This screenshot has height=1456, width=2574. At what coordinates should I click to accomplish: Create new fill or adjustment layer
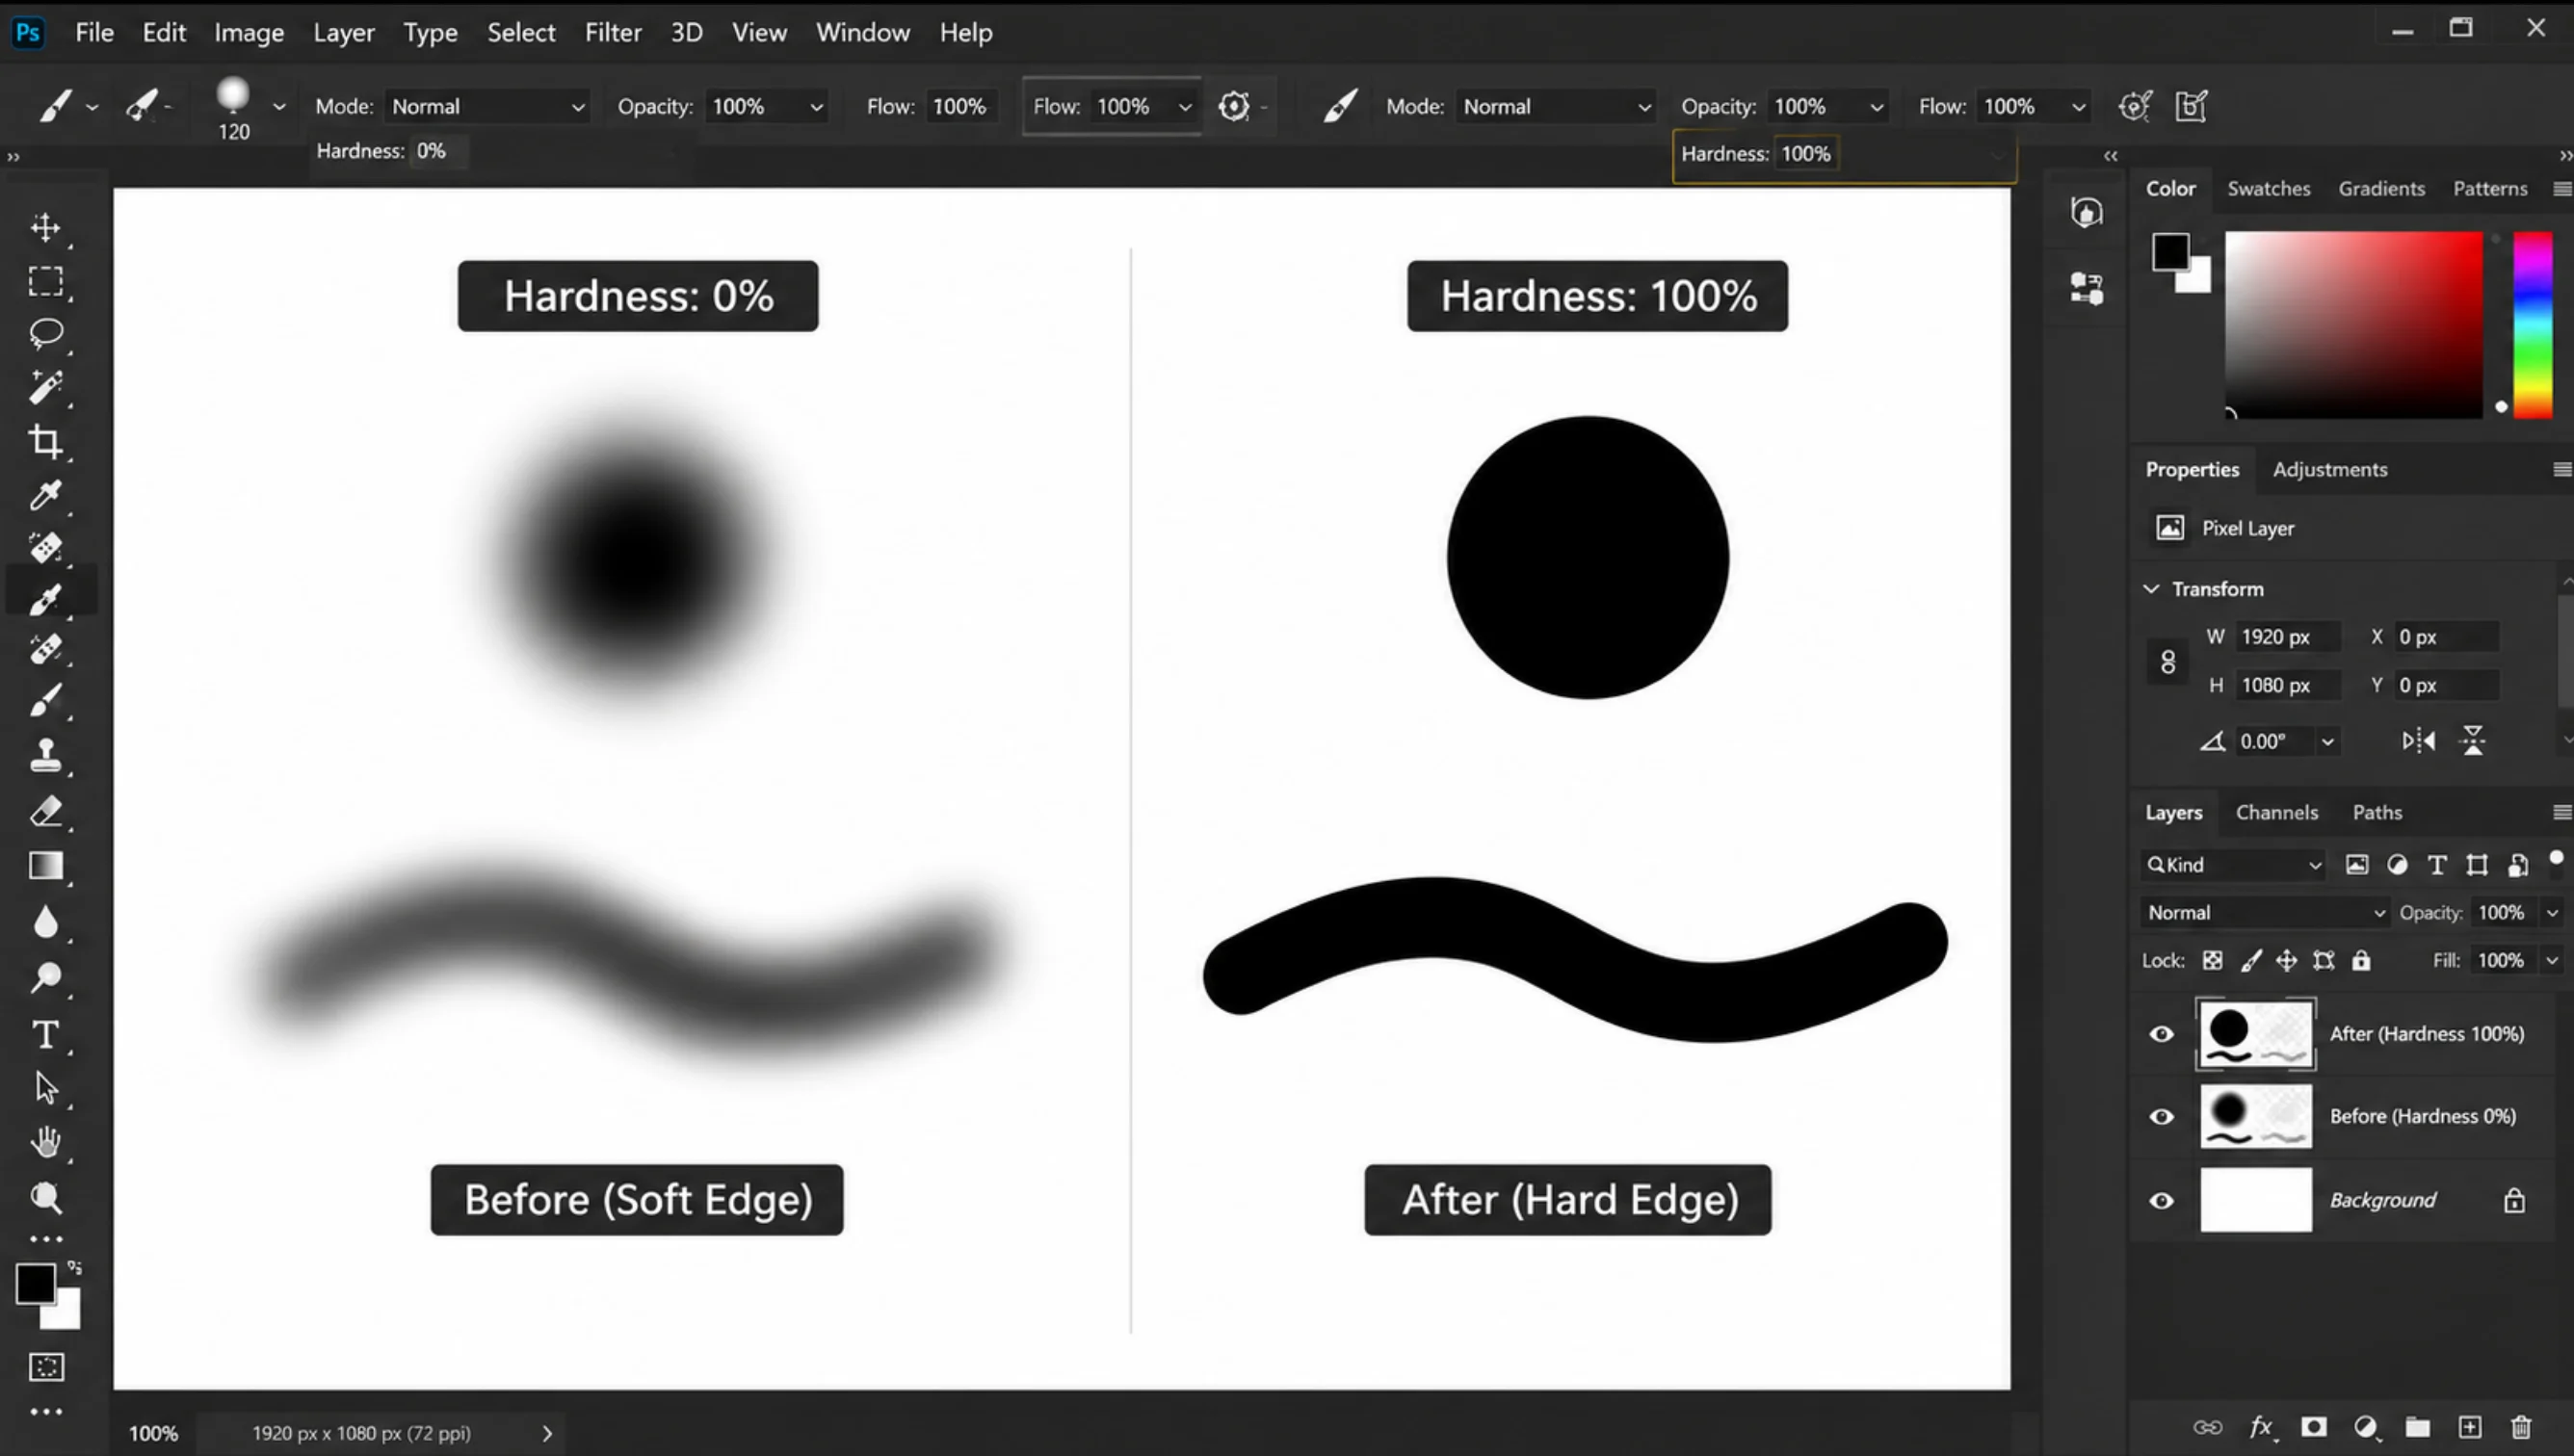(2366, 1427)
